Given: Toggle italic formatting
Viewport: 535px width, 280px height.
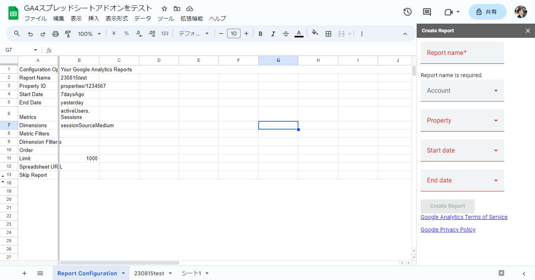Looking at the screenshot, I should point(273,34).
